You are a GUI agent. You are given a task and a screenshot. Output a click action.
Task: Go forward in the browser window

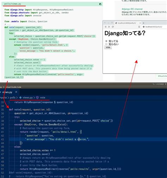(109, 27)
